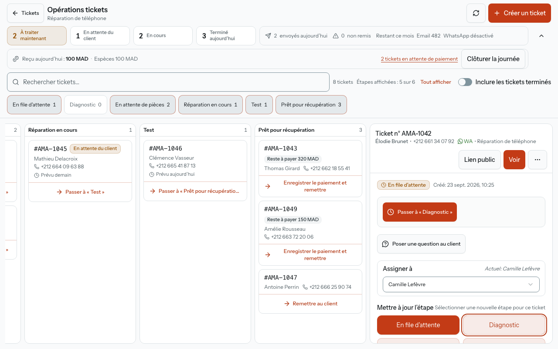Click the link icon beside Reçu aujourd'hui
Viewport: 558px width, 349px height.
[x=16, y=59]
